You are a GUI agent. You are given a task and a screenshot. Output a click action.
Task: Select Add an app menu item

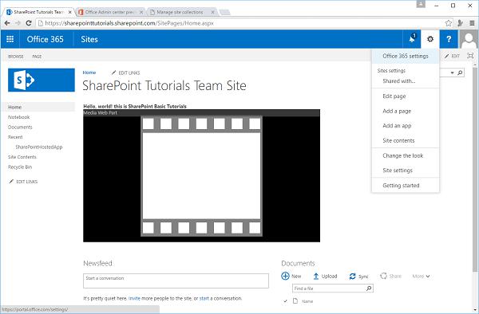coord(406,126)
